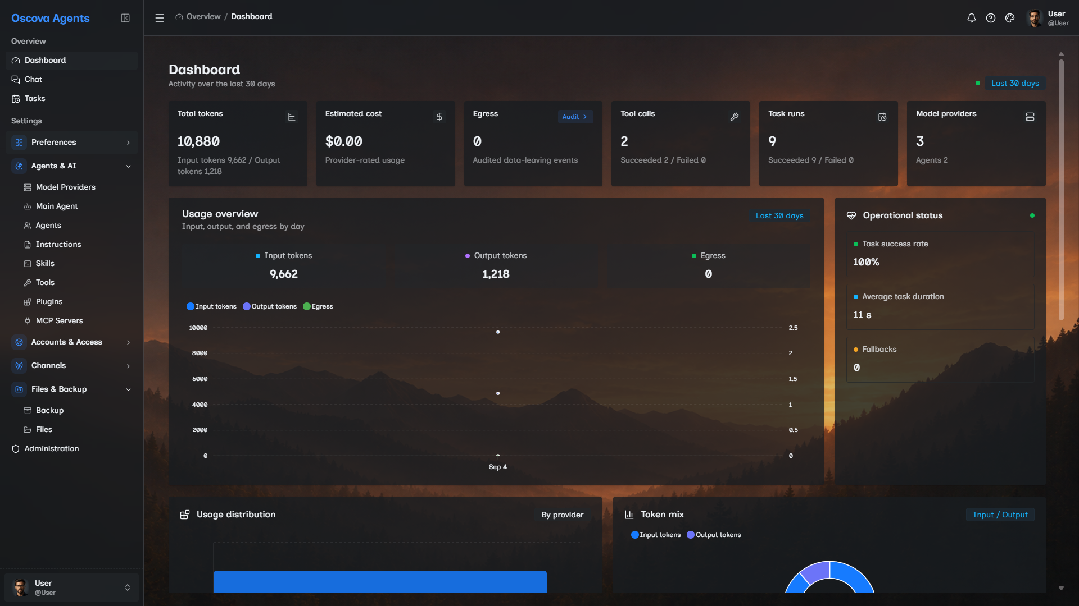Click the Operational status heartbeat icon
Screen dimensions: 1079x606
tap(851, 215)
